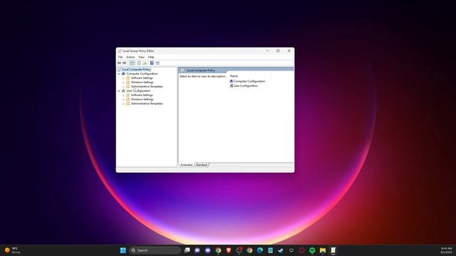Open the Windows Start button
This screenshot has width=456, height=256.
pos(123,250)
